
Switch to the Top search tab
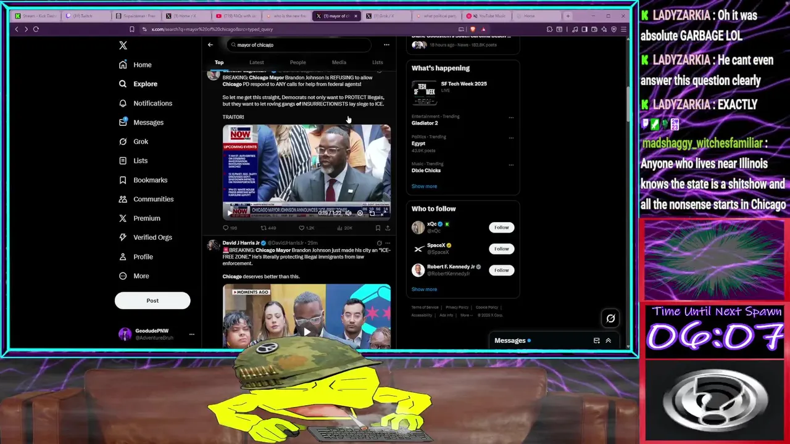[219, 62]
